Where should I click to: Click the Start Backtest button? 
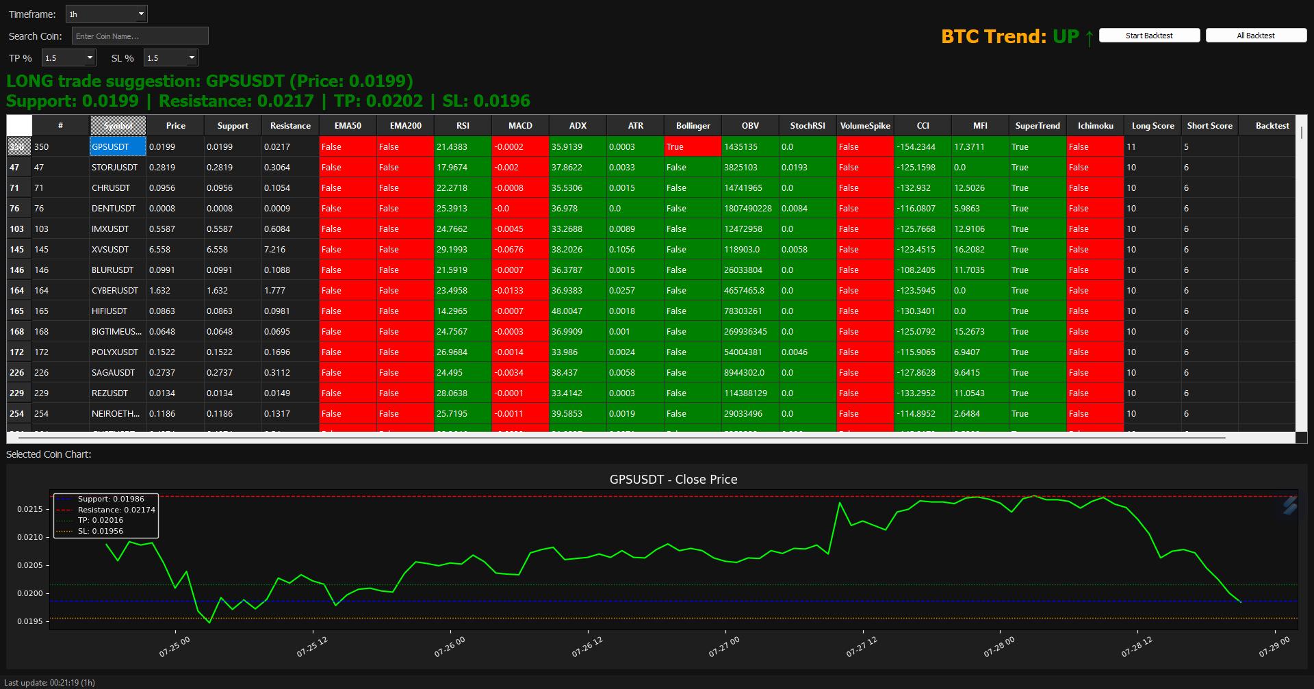point(1149,35)
